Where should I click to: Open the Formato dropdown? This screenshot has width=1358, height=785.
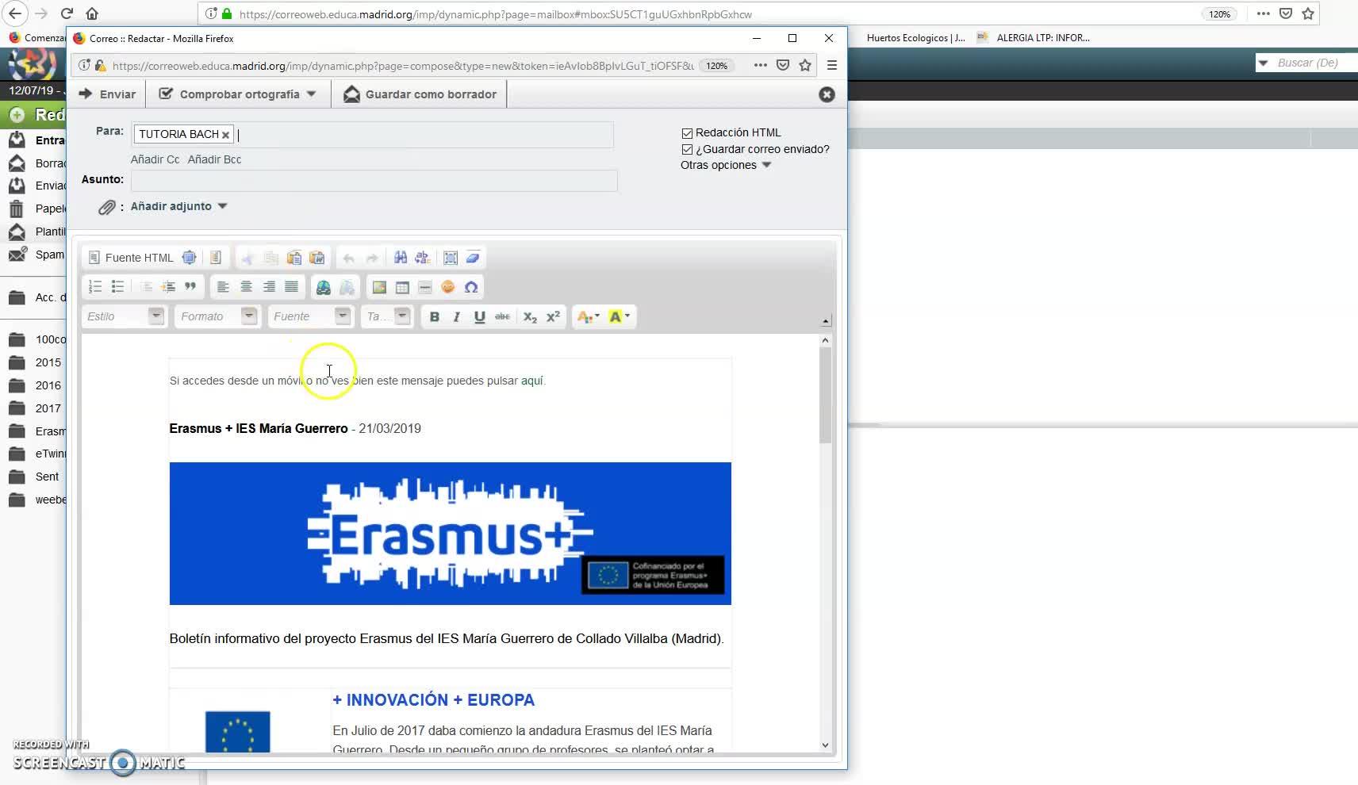point(217,316)
